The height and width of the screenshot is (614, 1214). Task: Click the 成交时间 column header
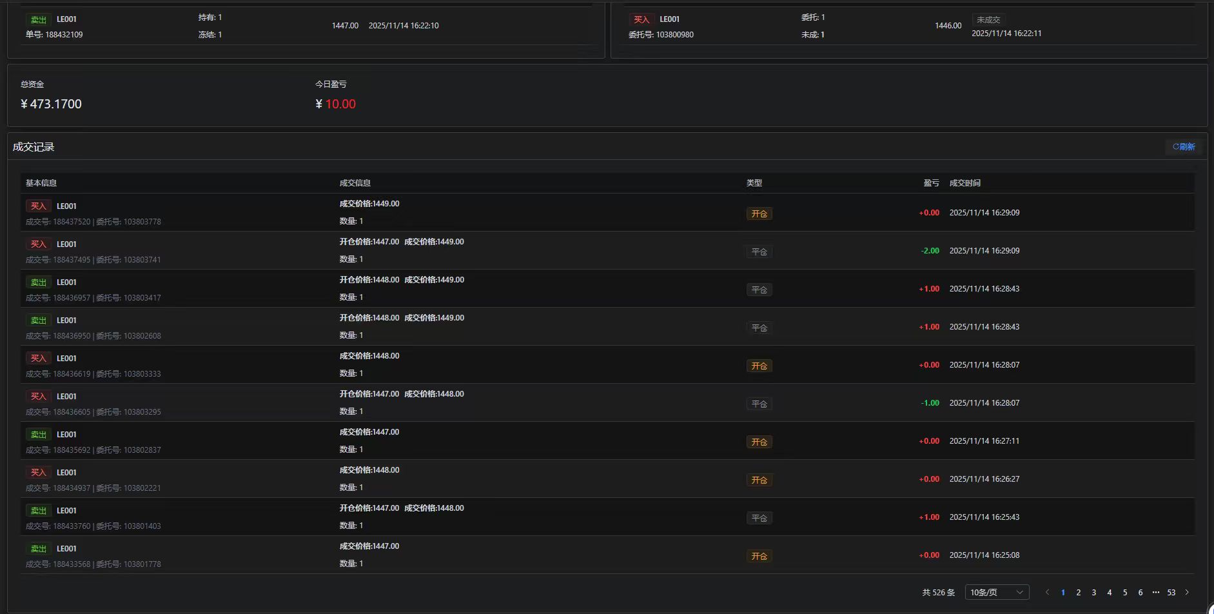pos(964,183)
